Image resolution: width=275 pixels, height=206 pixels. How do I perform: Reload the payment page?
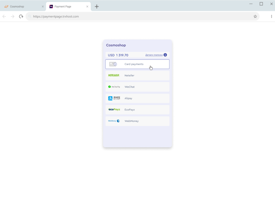(x=21, y=16)
